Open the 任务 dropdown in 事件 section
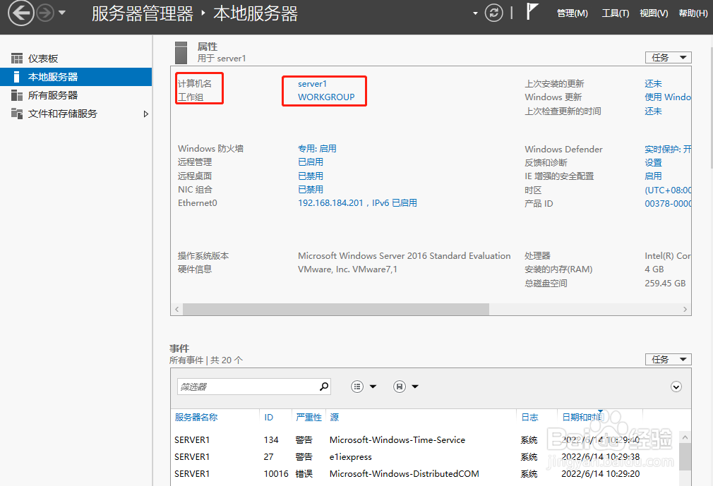This screenshot has width=713, height=486. click(668, 359)
